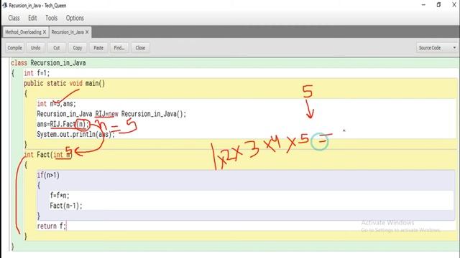
Task: Click 'public static void main()' line
Action: pyautogui.click(x=64, y=83)
